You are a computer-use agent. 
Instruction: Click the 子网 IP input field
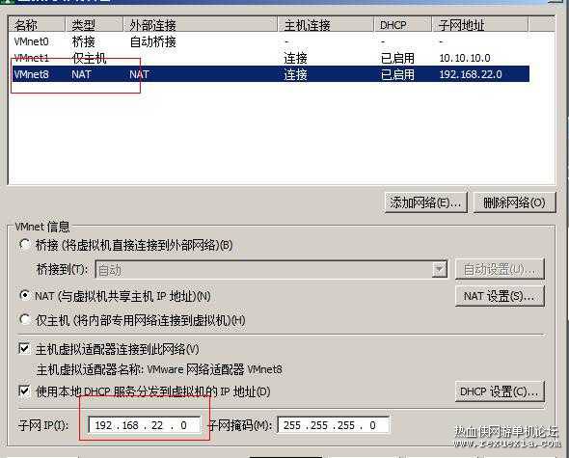(145, 424)
